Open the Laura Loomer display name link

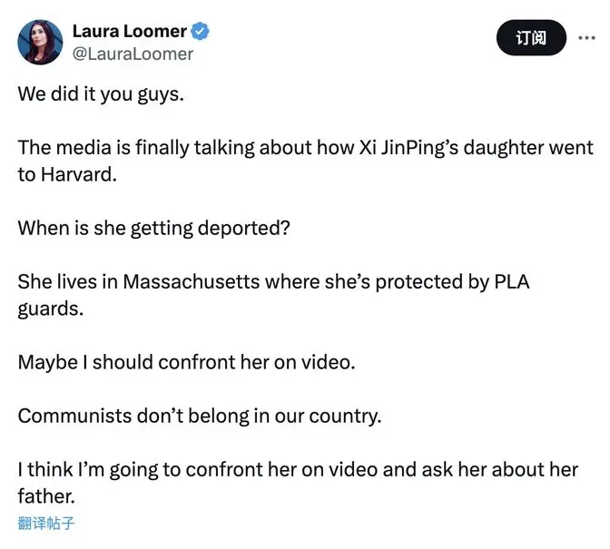(x=129, y=32)
